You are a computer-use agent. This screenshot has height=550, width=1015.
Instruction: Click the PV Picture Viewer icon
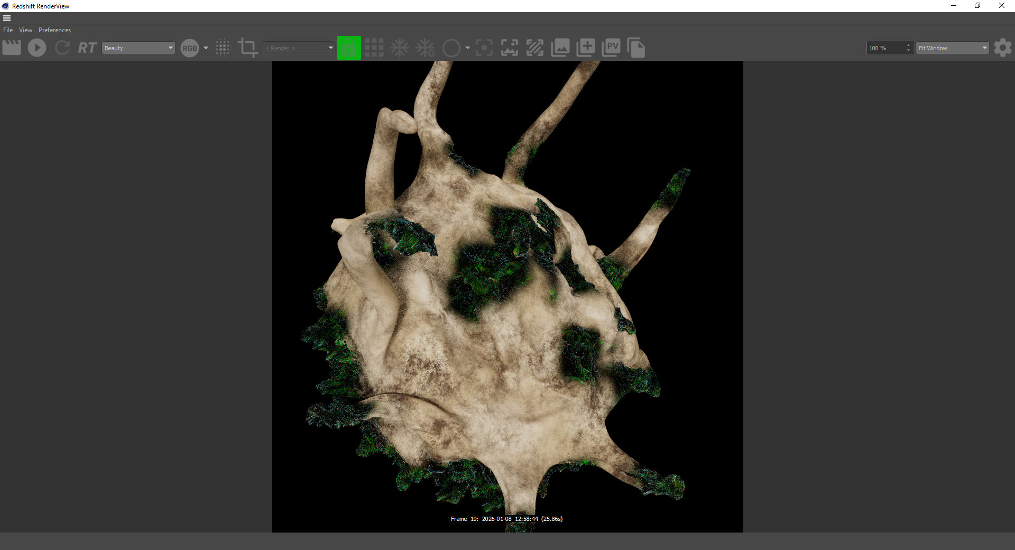(611, 48)
